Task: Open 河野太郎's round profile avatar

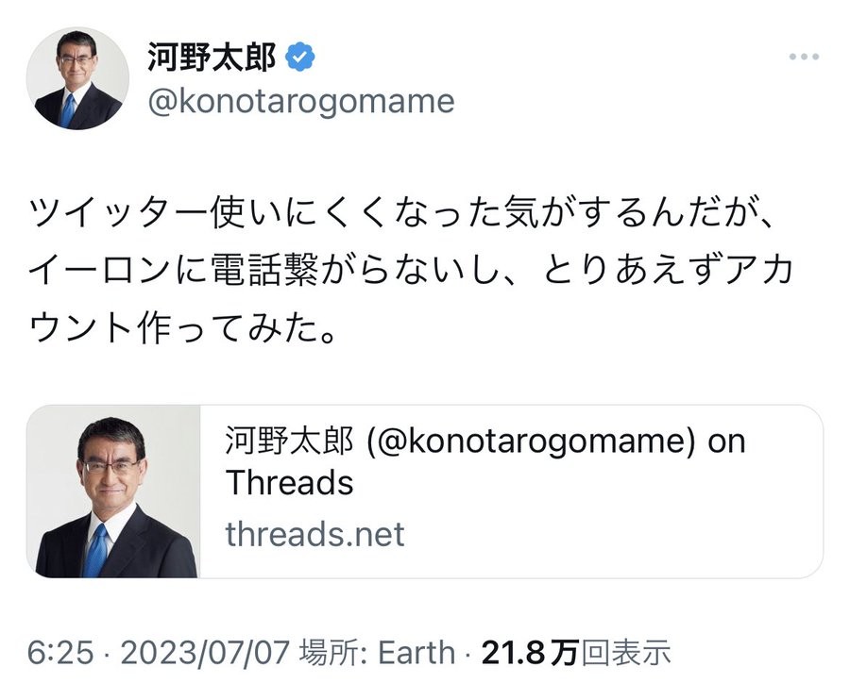Action: [x=78, y=78]
